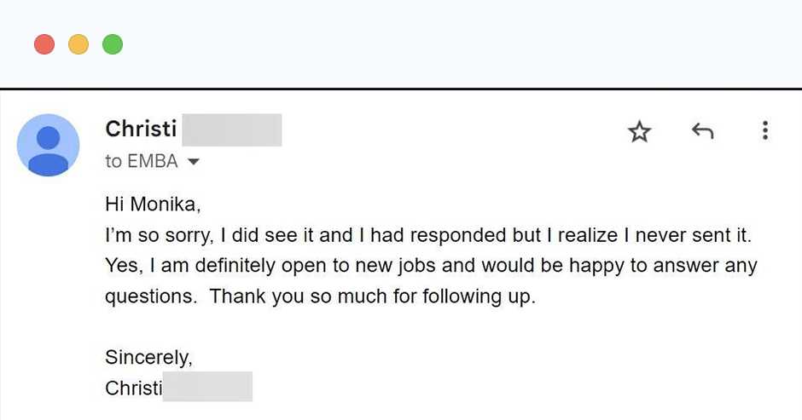
Task: Open the three-dot more options menu
Action: click(x=764, y=130)
